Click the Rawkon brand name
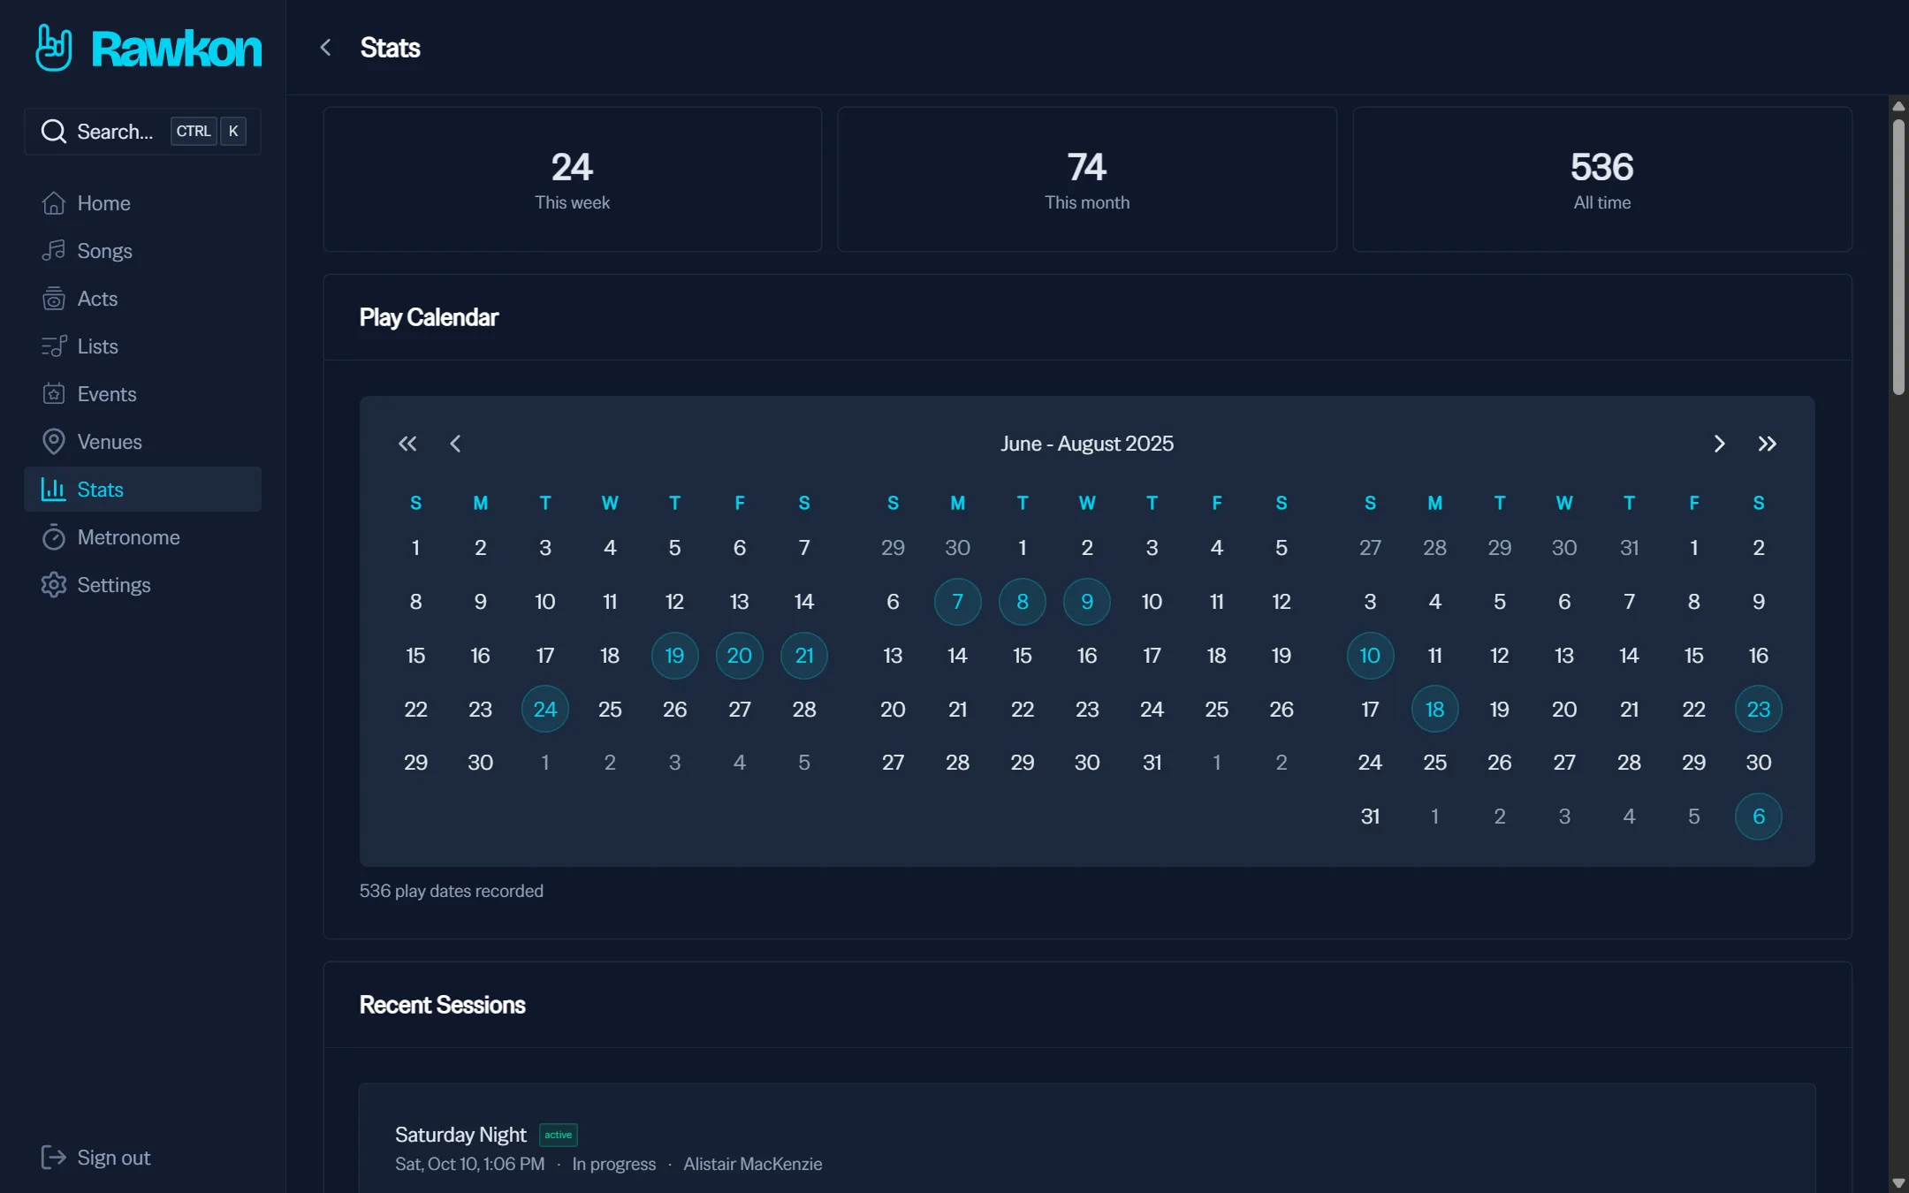Image resolution: width=1909 pixels, height=1193 pixels. tap(177, 49)
